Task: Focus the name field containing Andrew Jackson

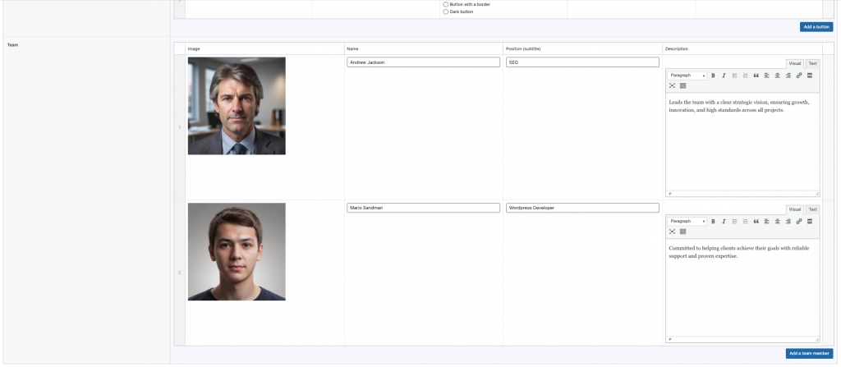Action: [423, 62]
